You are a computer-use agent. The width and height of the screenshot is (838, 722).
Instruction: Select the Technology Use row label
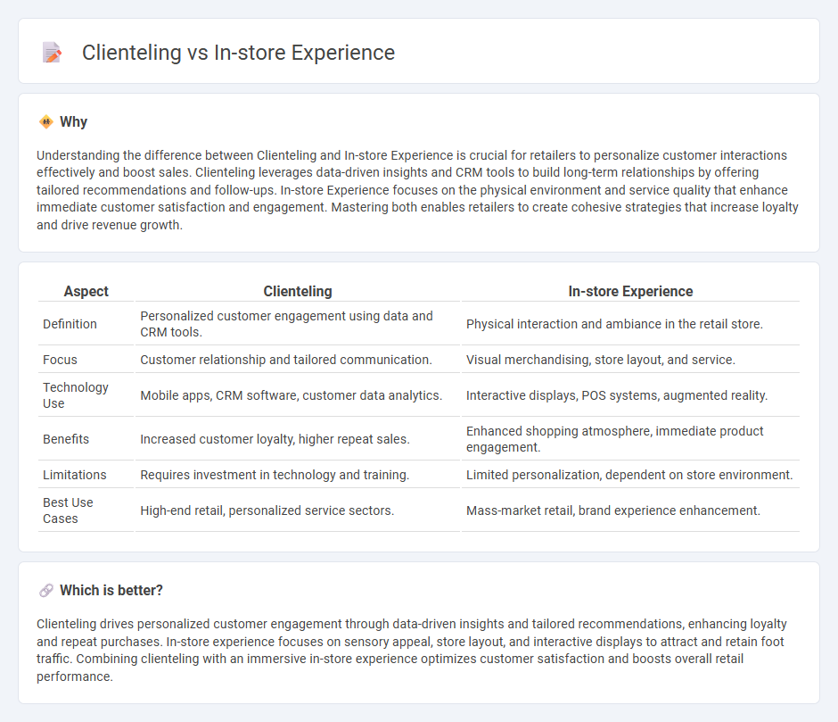76,395
